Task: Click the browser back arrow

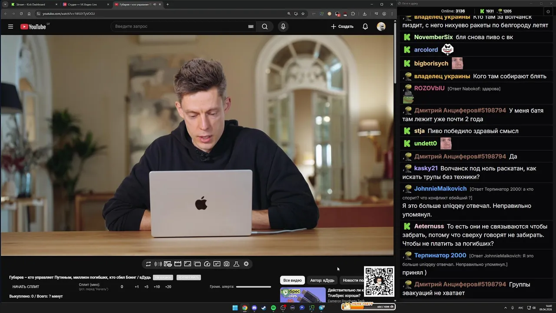Action: coord(6,13)
